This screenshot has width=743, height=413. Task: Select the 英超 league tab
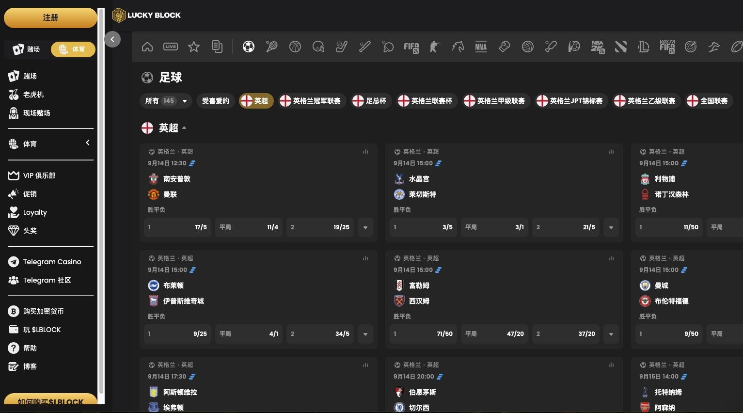click(x=256, y=101)
